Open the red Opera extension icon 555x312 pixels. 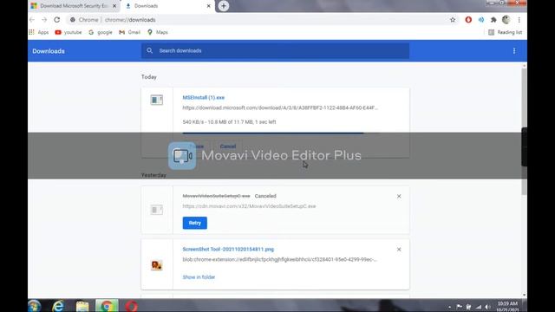468,20
